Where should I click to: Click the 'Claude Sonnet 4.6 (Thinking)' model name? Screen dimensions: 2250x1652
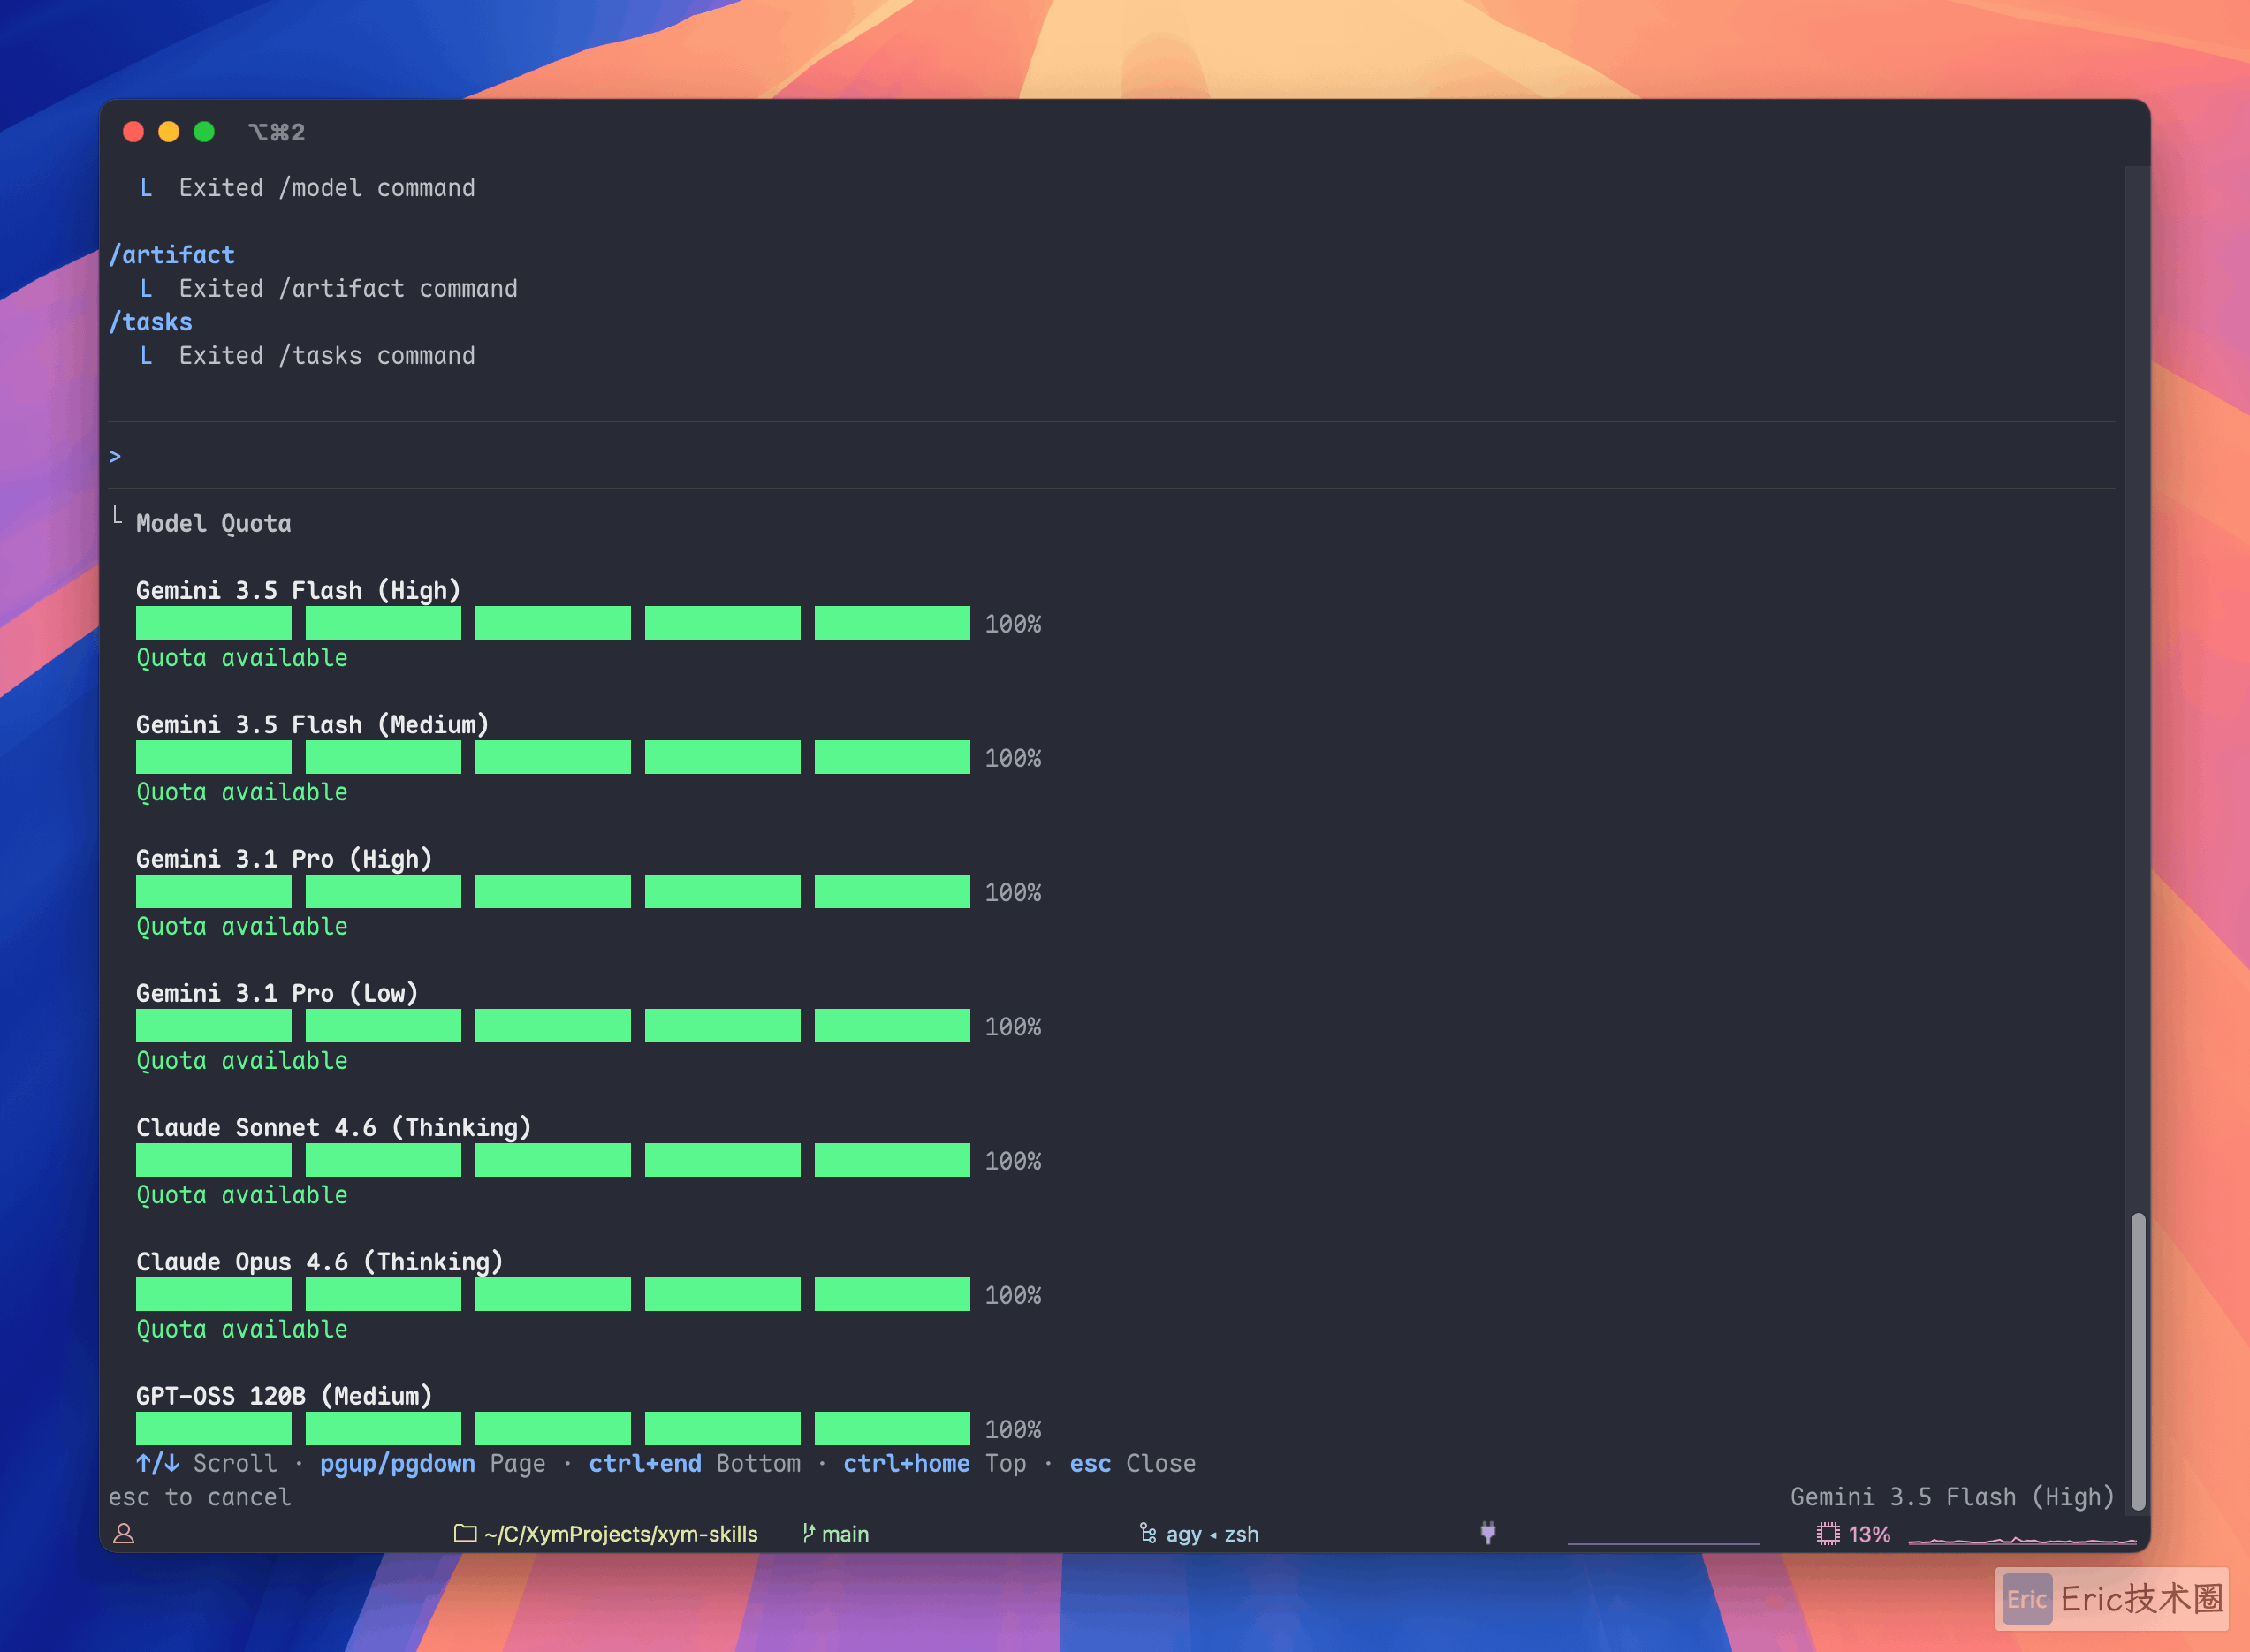pyautogui.click(x=333, y=1128)
